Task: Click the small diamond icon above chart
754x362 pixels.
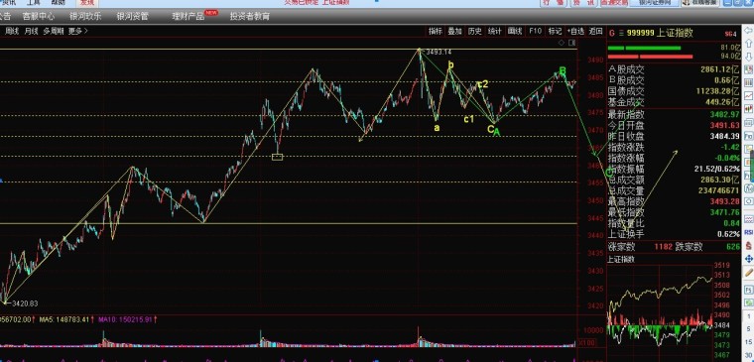Action: pyautogui.click(x=562, y=43)
